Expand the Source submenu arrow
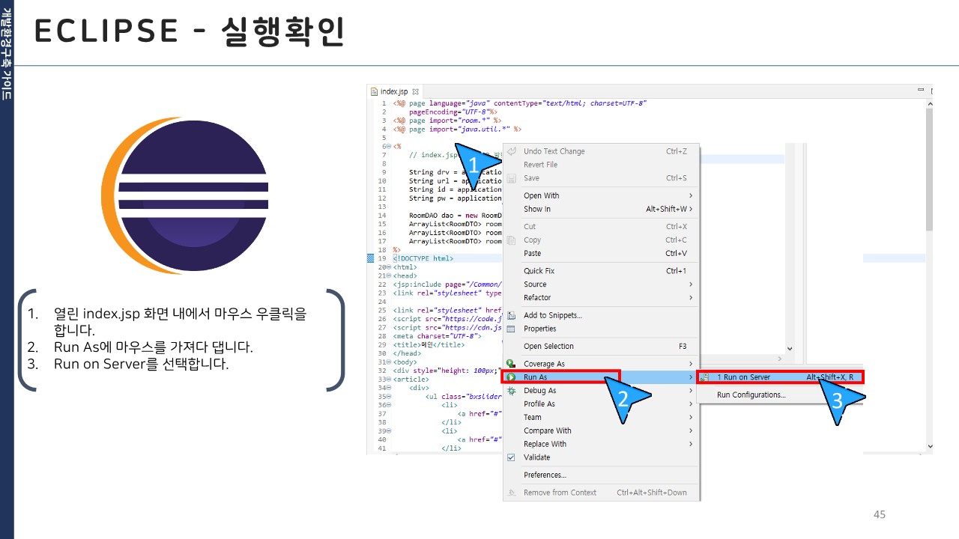The image size is (959, 539). coord(691,284)
